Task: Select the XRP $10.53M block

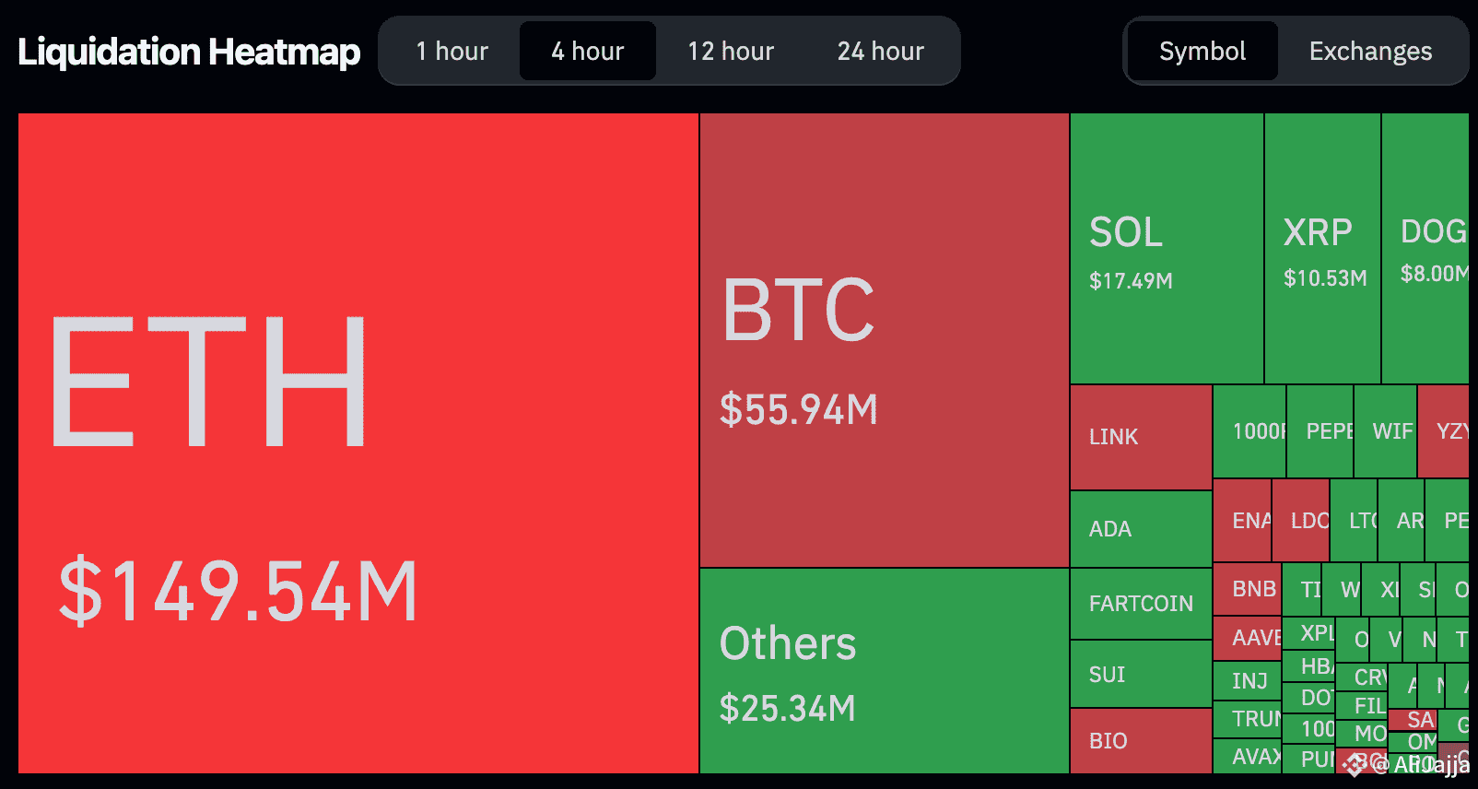Action: 1322,249
